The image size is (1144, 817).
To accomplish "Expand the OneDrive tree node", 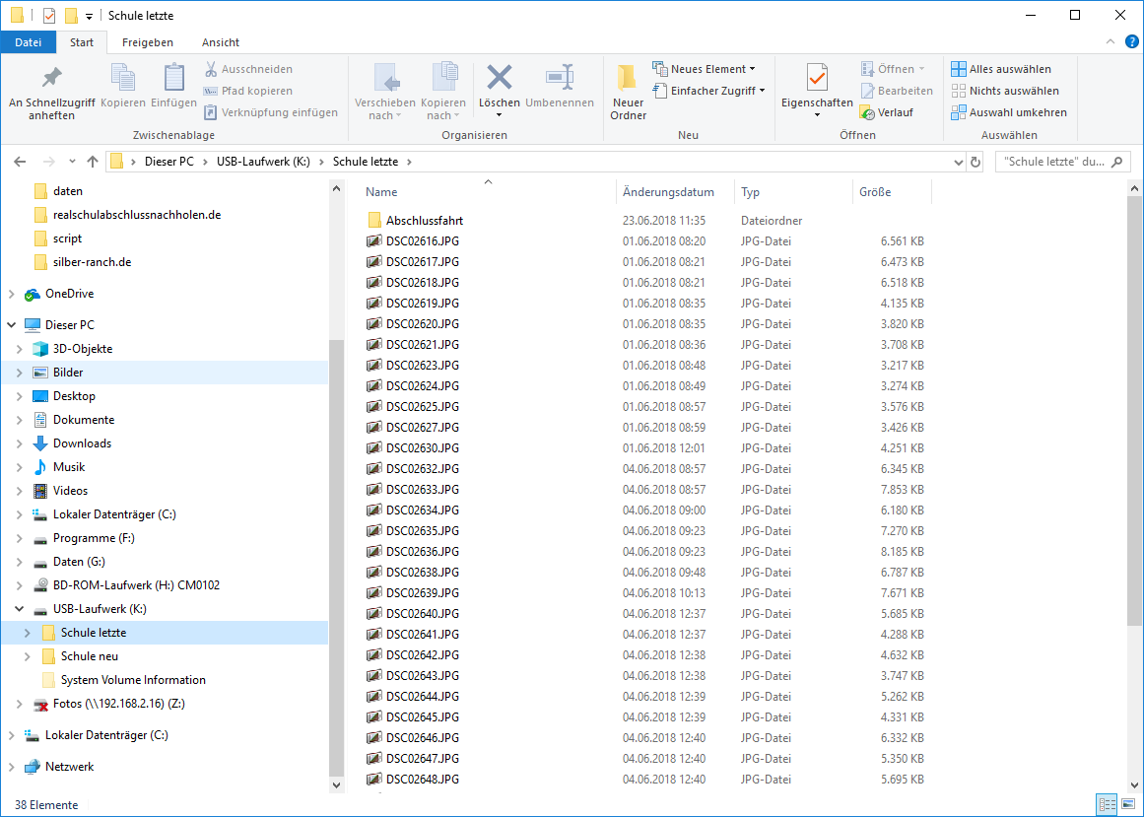I will point(11,294).
